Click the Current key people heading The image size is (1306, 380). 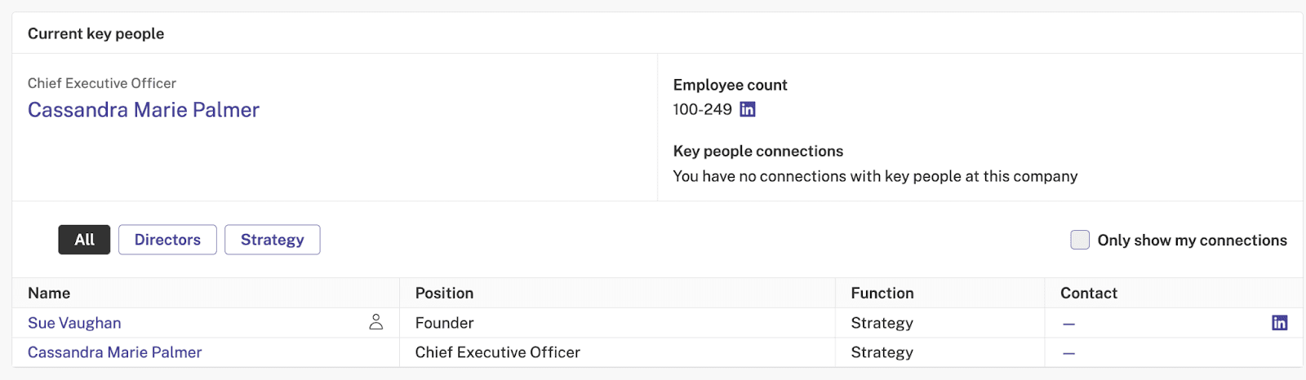(96, 33)
